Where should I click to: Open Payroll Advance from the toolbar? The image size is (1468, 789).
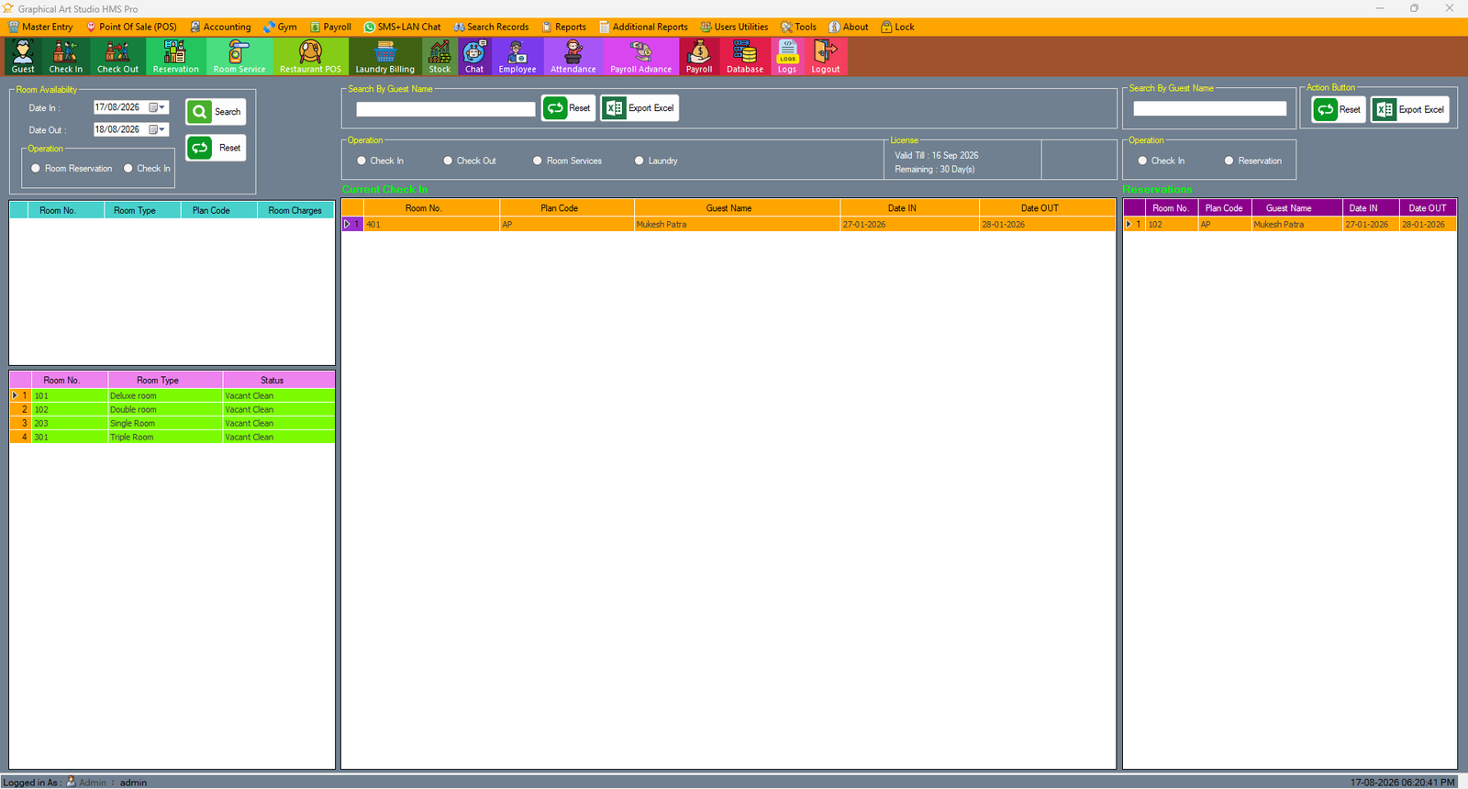tap(640, 56)
